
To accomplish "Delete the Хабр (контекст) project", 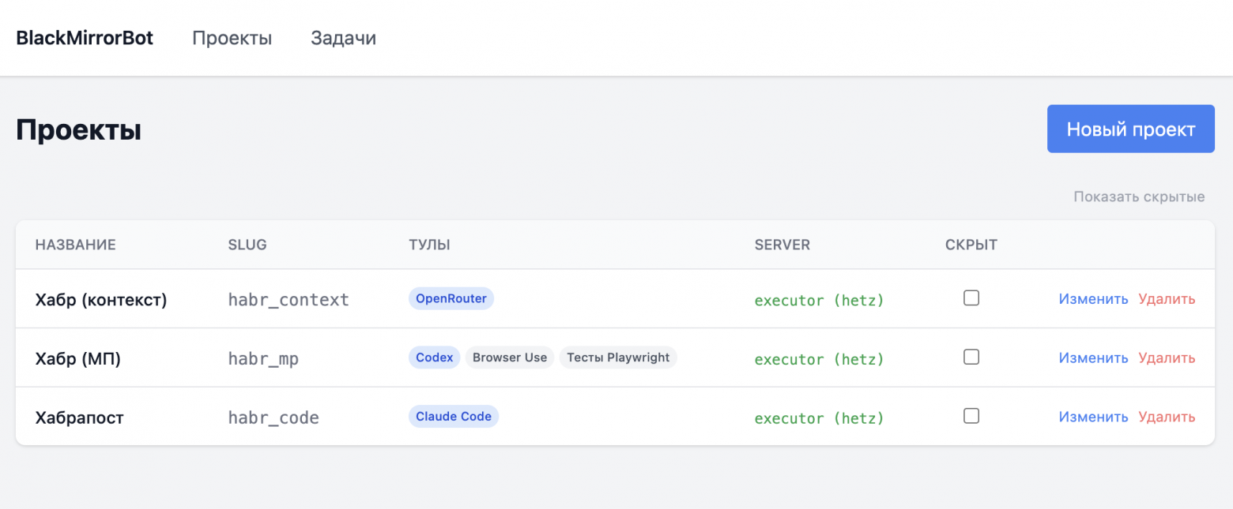I will (x=1167, y=298).
